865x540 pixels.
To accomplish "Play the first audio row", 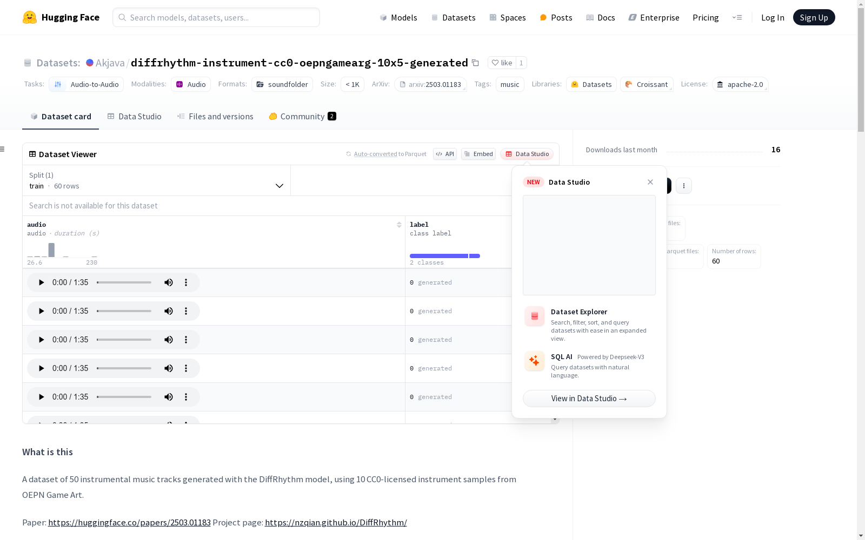I will click(x=41, y=282).
